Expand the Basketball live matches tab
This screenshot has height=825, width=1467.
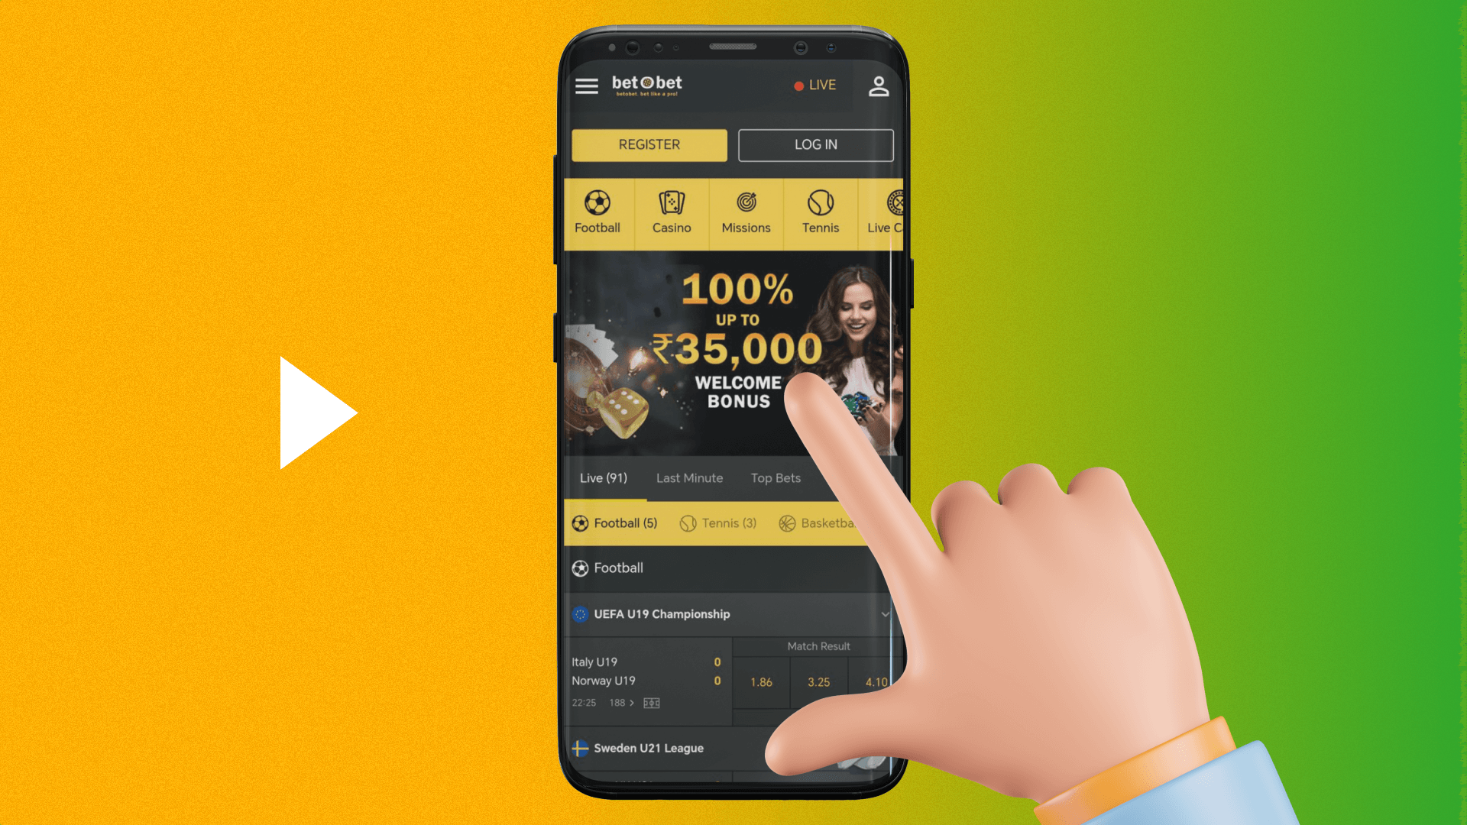click(825, 522)
